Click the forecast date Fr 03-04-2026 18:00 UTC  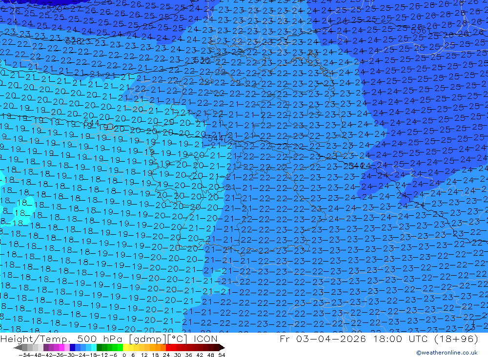click(355, 338)
